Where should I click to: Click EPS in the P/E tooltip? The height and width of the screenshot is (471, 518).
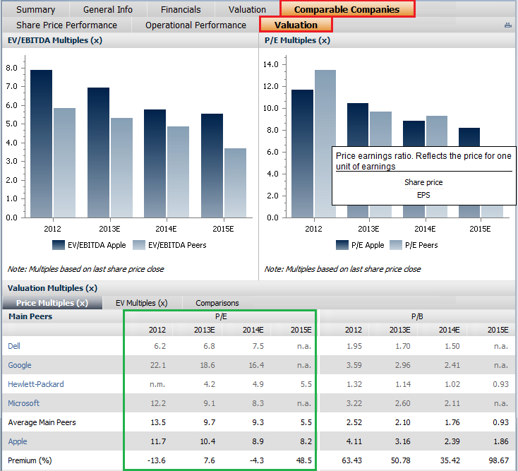tap(423, 195)
